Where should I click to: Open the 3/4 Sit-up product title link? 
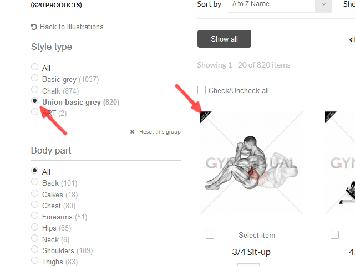(251, 252)
